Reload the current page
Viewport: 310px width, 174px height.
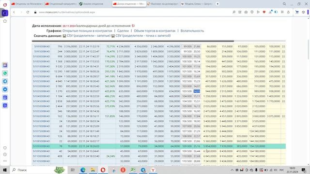(28, 12)
